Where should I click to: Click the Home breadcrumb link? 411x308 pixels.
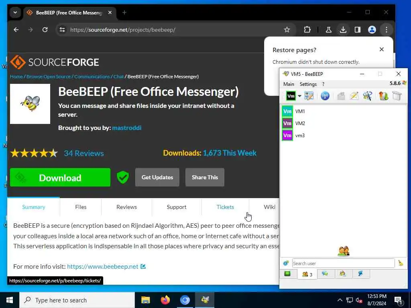[x=16, y=77]
